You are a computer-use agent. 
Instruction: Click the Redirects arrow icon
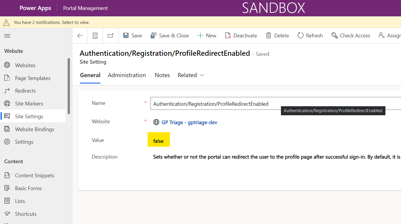[7, 91]
